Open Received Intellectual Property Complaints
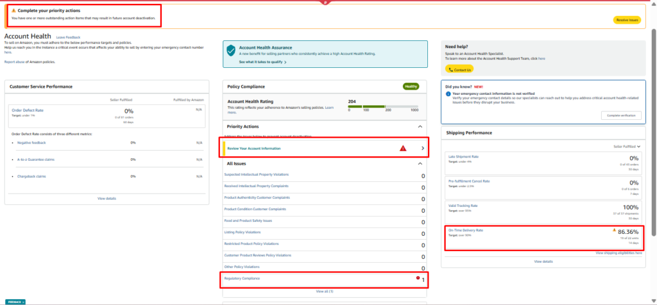The width and height of the screenshot is (657, 305). [257, 186]
